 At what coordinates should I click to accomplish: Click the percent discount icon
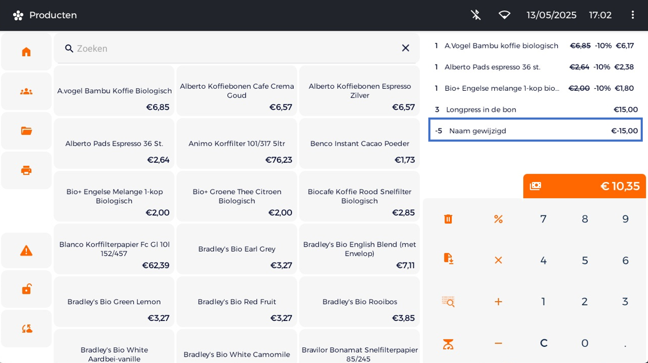pos(498,219)
